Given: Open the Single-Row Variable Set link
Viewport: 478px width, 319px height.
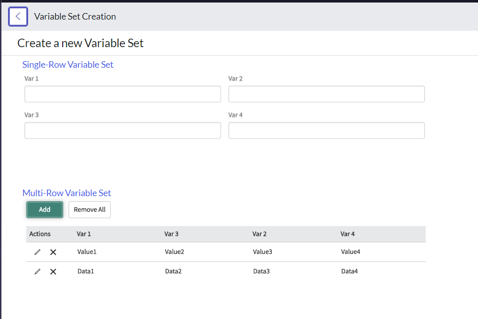Looking at the screenshot, I should 68,64.
